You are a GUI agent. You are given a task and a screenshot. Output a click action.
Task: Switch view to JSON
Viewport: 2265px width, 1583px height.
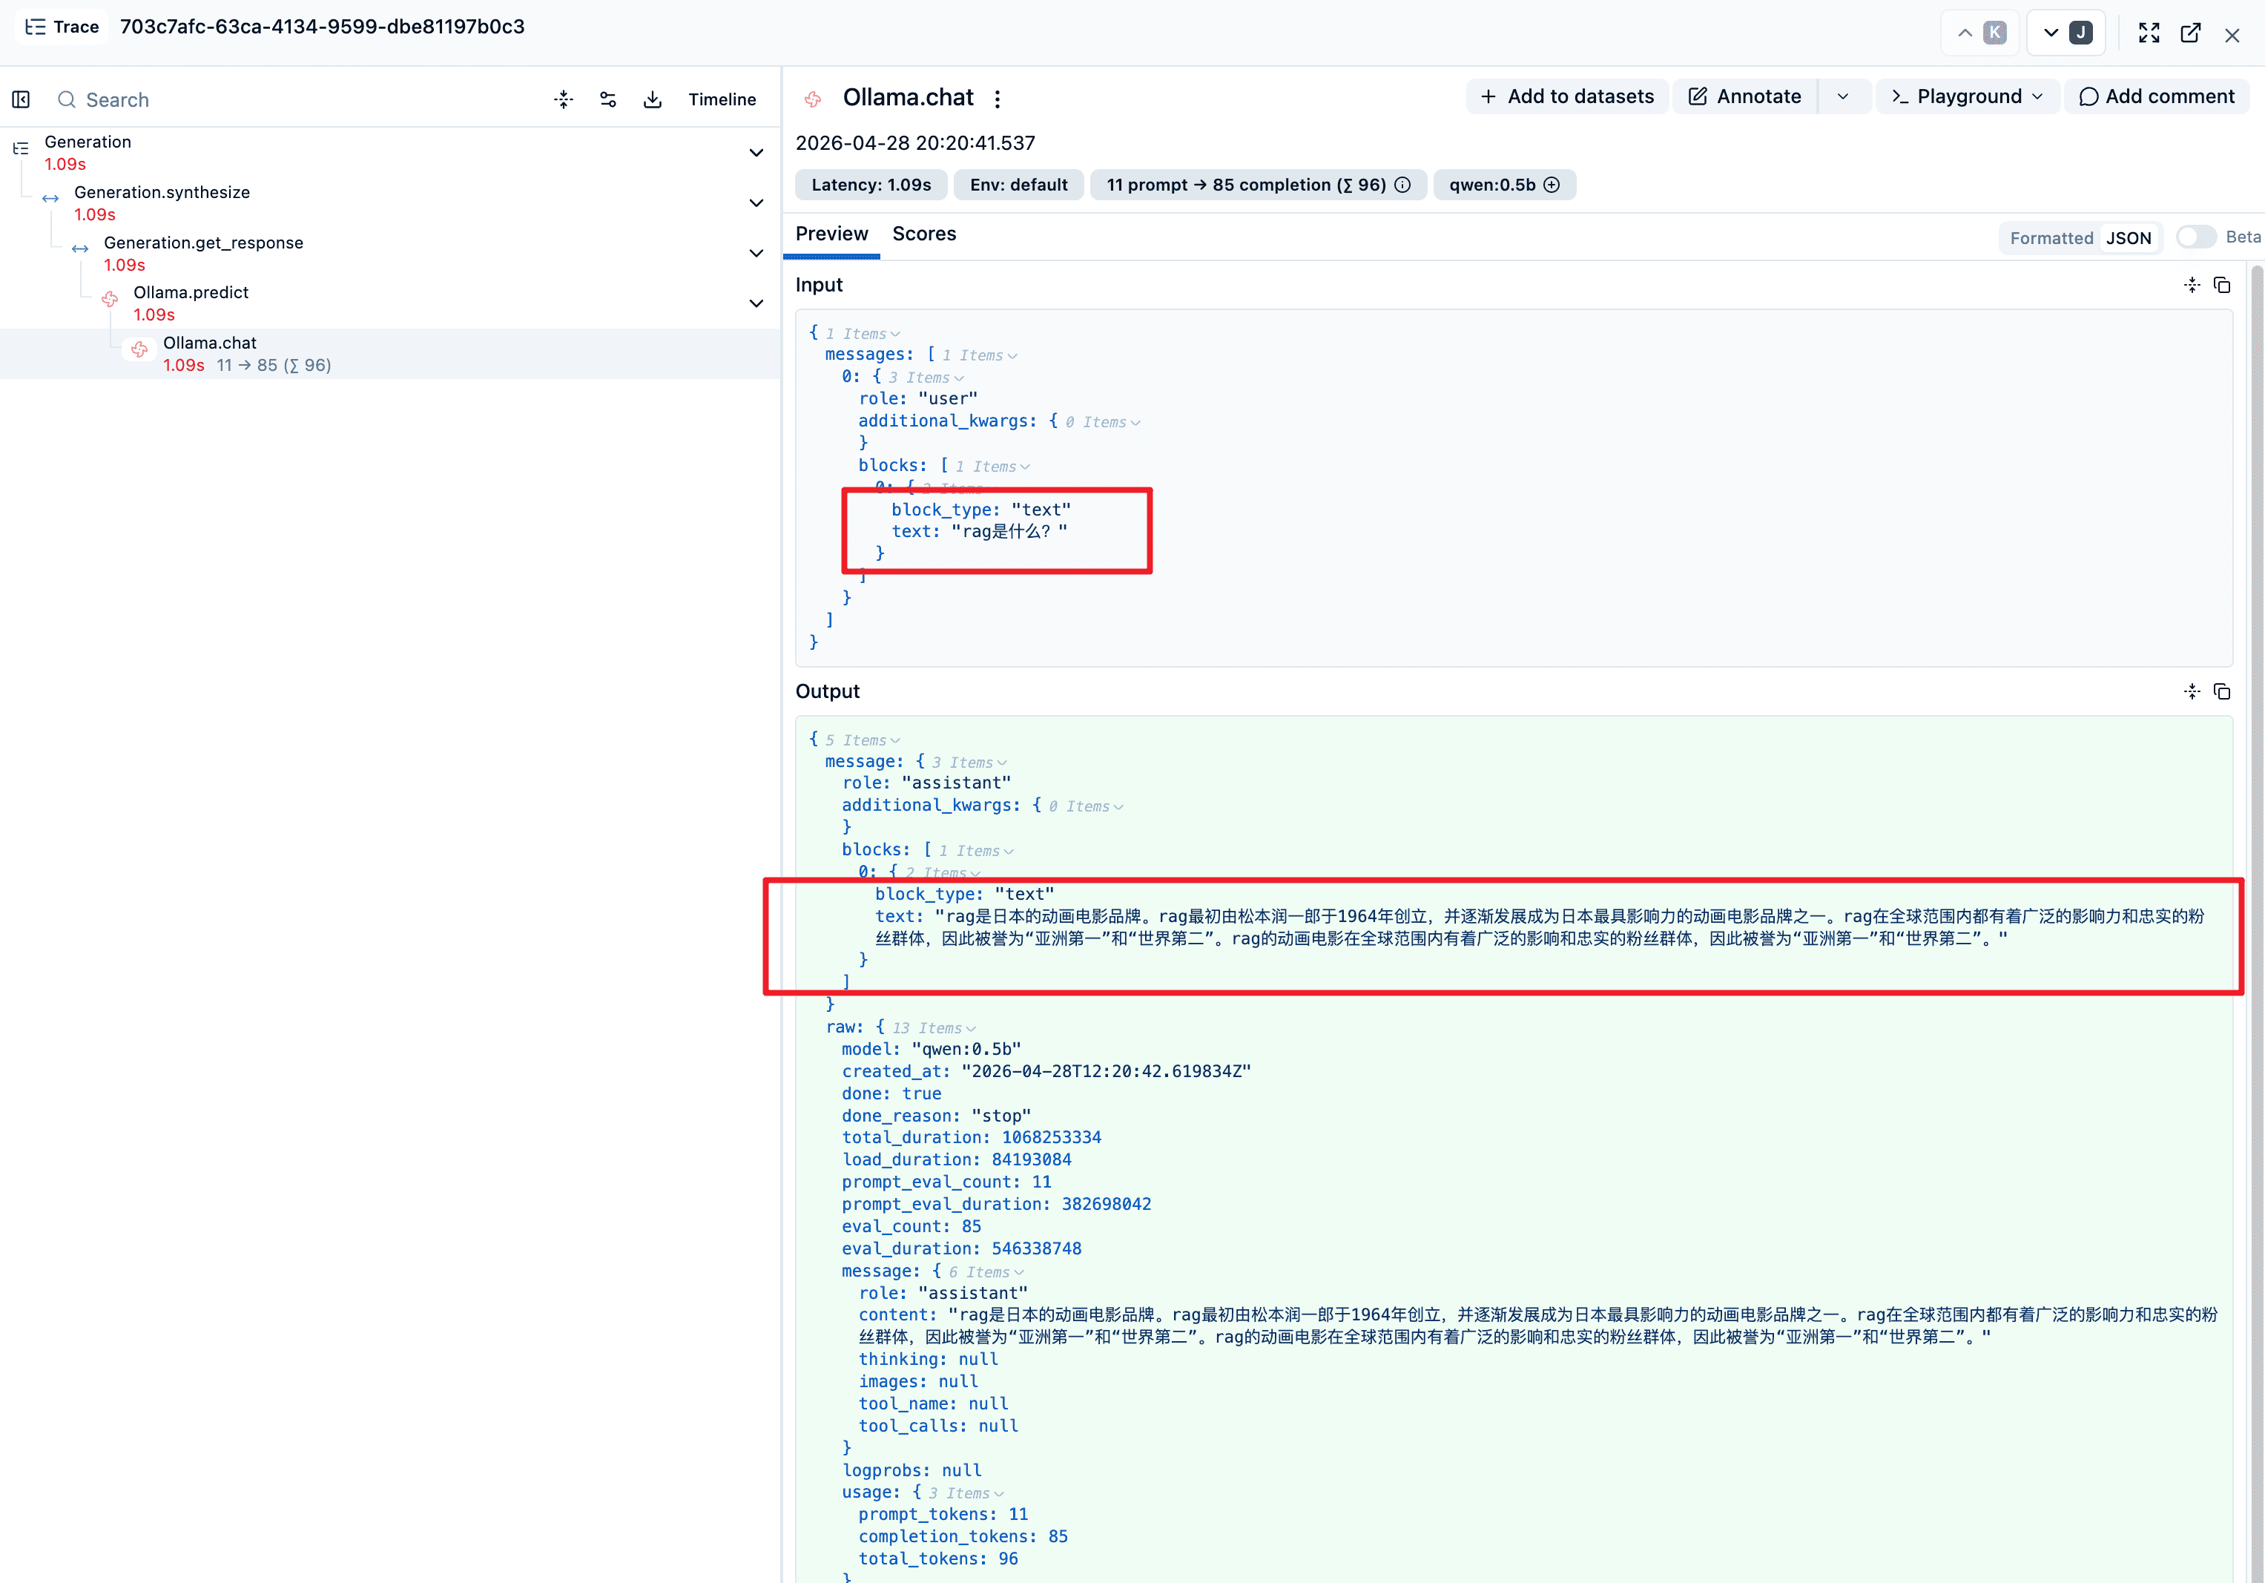2128,238
